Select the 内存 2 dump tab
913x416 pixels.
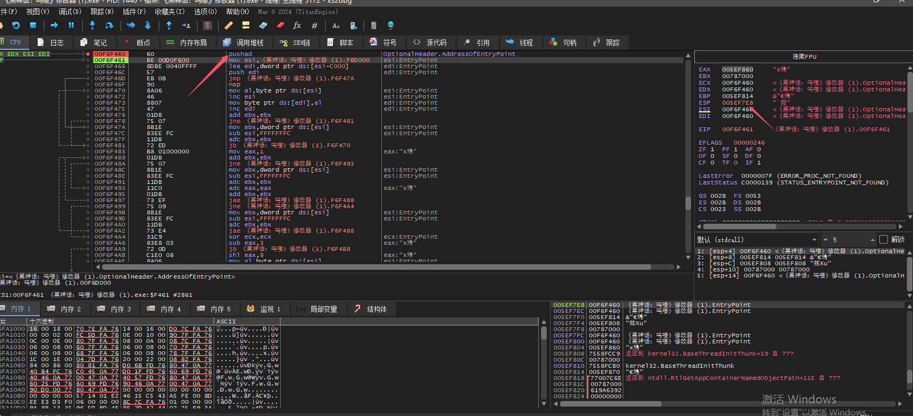coord(64,309)
